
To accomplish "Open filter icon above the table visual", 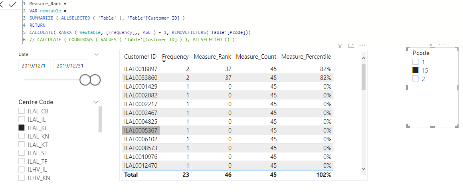I will (340, 46).
